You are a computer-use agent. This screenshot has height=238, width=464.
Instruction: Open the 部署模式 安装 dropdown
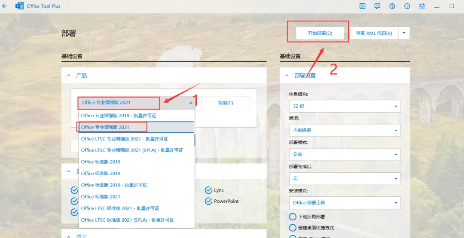(345, 155)
